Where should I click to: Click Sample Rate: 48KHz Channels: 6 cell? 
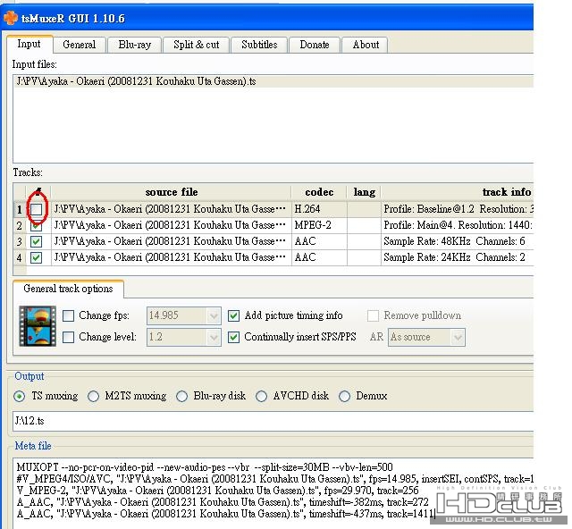point(458,241)
